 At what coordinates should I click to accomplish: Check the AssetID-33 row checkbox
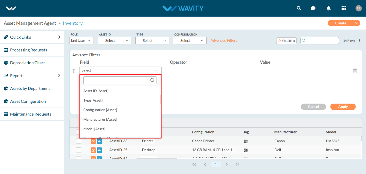(78, 141)
